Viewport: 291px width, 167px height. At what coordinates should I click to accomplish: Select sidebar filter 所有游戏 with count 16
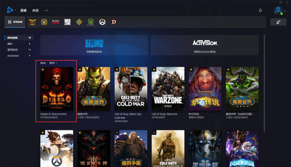(19, 38)
